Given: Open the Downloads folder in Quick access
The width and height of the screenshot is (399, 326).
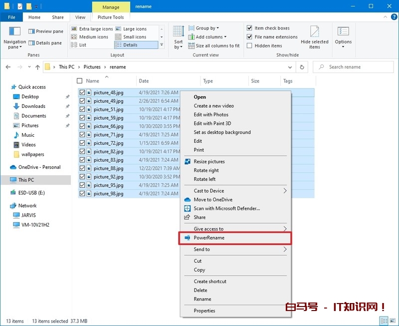Looking at the screenshot, I should point(33,106).
